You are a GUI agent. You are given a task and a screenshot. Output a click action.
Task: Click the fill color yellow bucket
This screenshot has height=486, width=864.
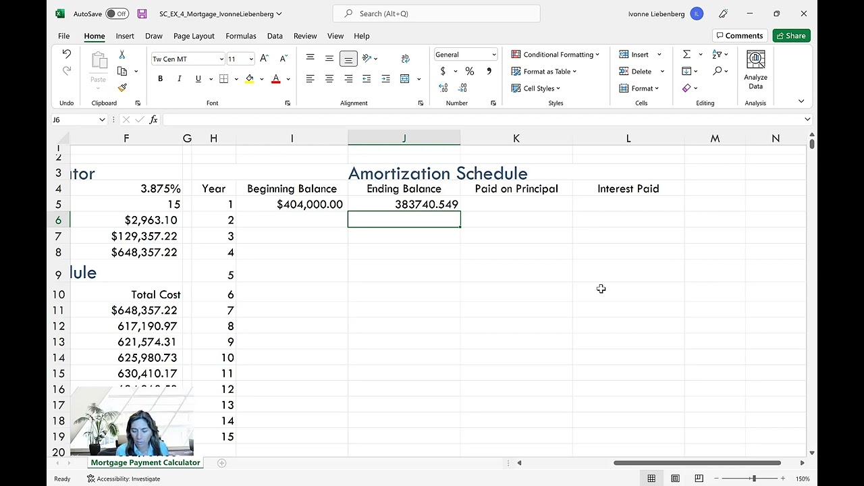click(x=249, y=79)
